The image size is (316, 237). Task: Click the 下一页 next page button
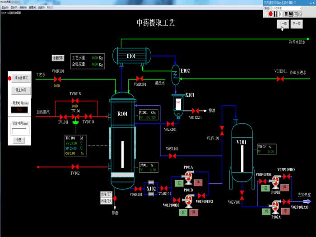tap(297, 24)
